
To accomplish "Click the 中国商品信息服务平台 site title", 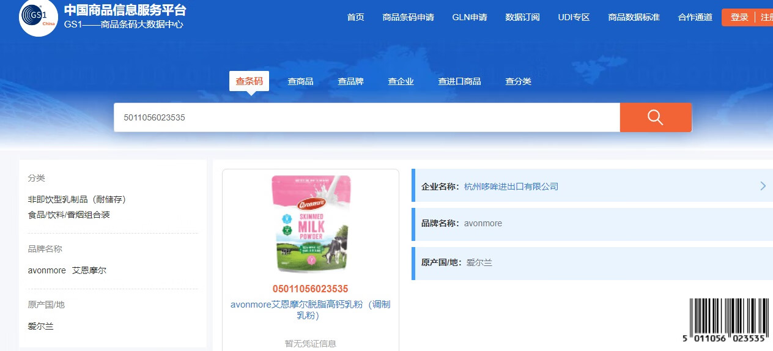I will [x=125, y=10].
